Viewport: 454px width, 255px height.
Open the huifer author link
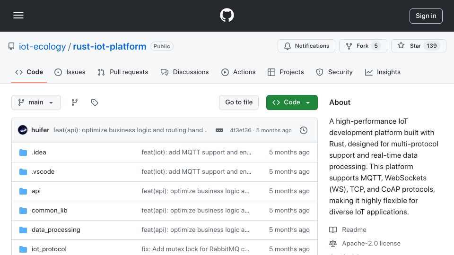pos(40,130)
